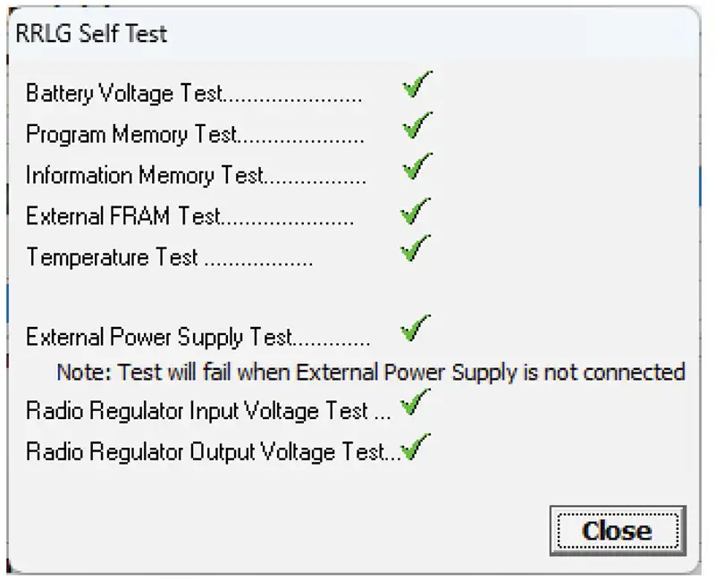
Task: Click the Battery Voltage Test checkmark
Action: pos(416,87)
